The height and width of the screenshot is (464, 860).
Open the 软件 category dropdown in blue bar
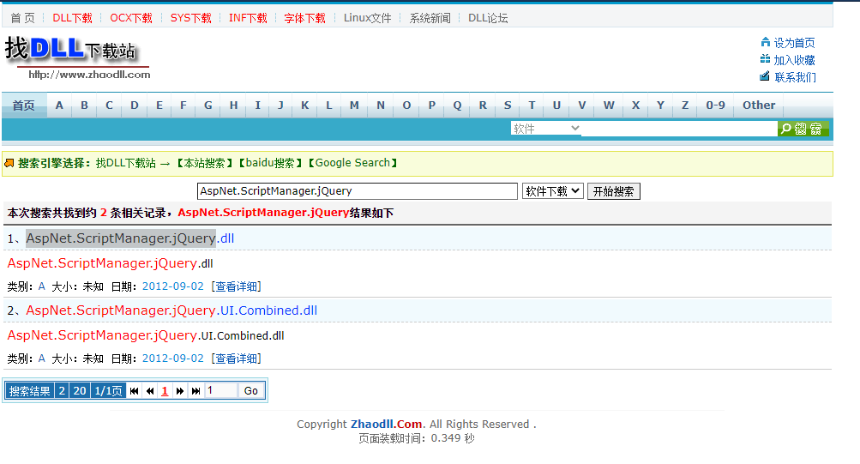pos(545,129)
